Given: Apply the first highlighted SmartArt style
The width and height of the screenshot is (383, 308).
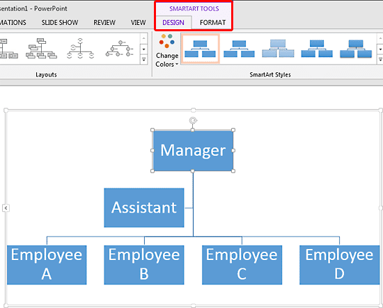Looking at the screenshot, I should [x=201, y=49].
